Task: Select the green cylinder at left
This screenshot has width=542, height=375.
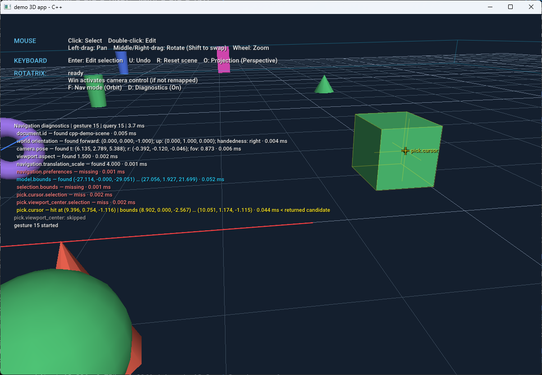Action: 96,91
